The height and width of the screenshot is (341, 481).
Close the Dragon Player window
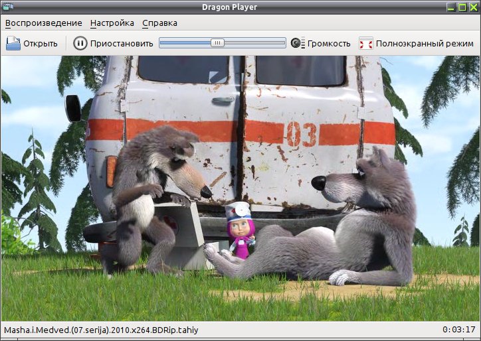click(474, 7)
